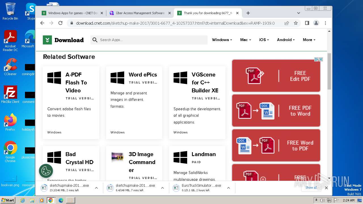Screen dimensions: 363x204
Task: Open the tab search chevron
Action: 298,13
